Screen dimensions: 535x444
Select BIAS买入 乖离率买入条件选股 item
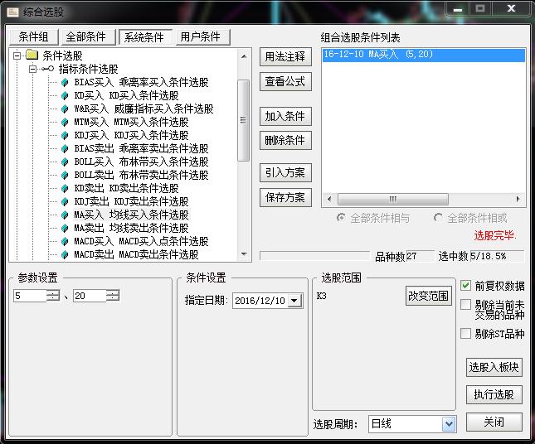pyautogui.click(x=141, y=83)
